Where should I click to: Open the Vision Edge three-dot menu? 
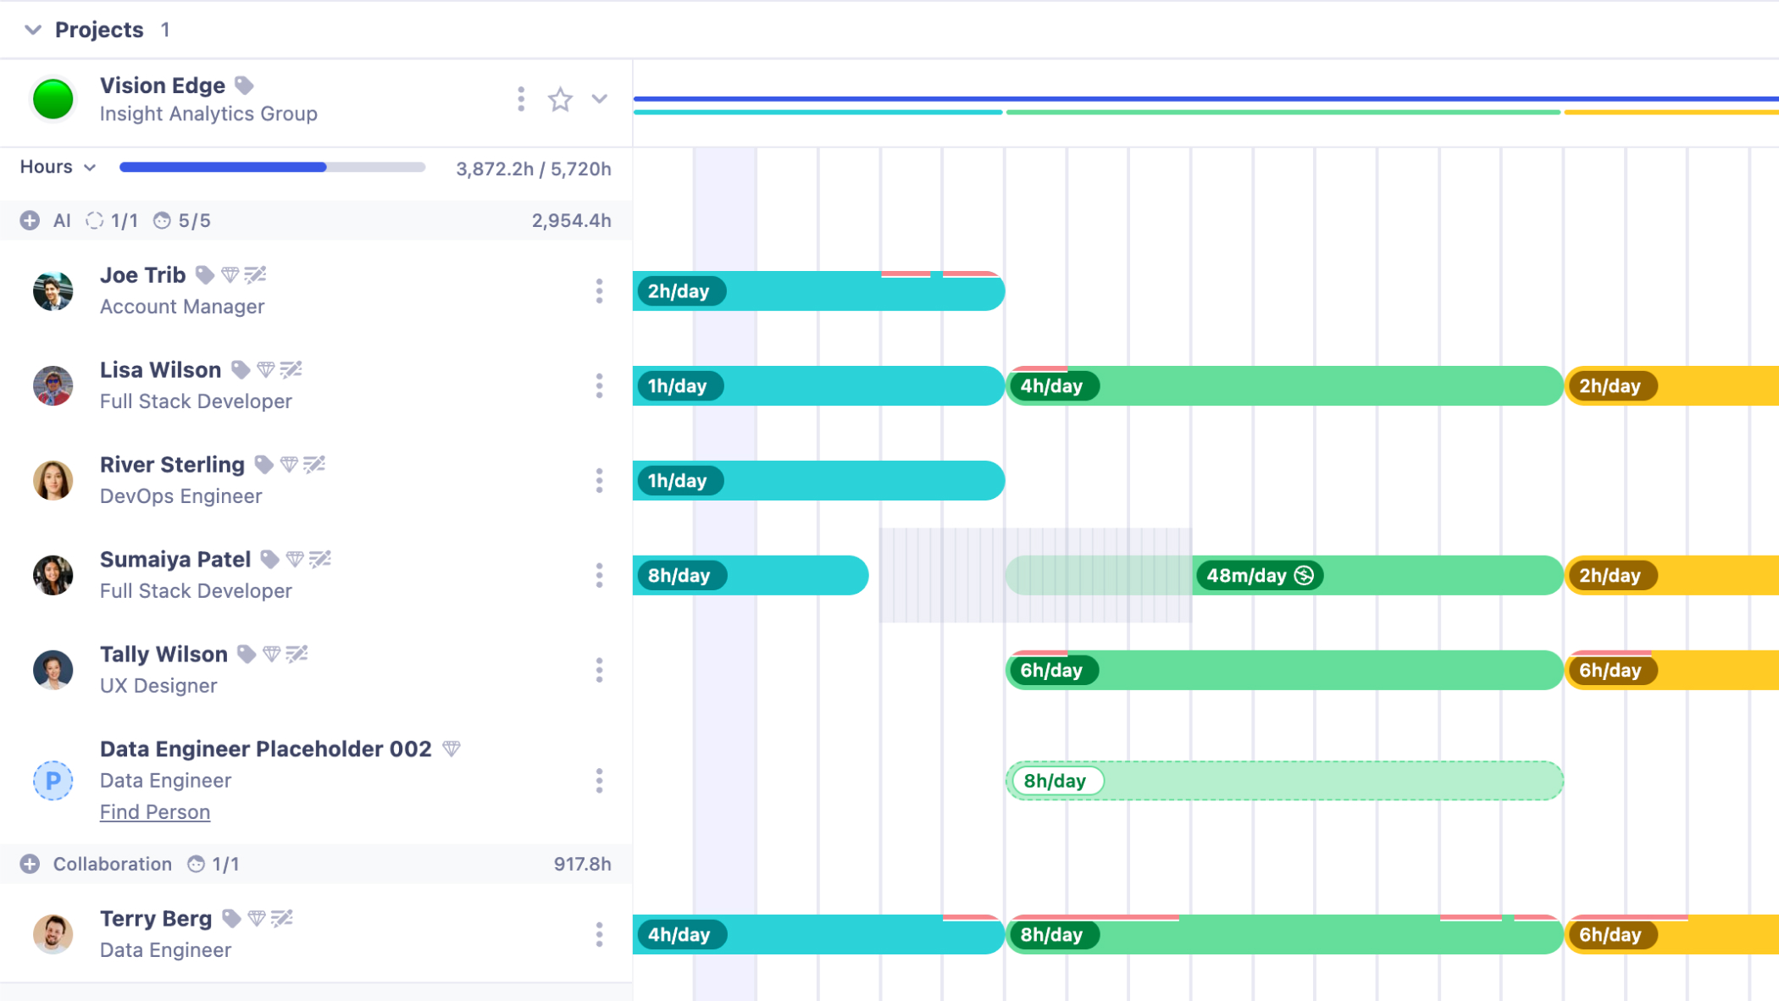coord(521,99)
